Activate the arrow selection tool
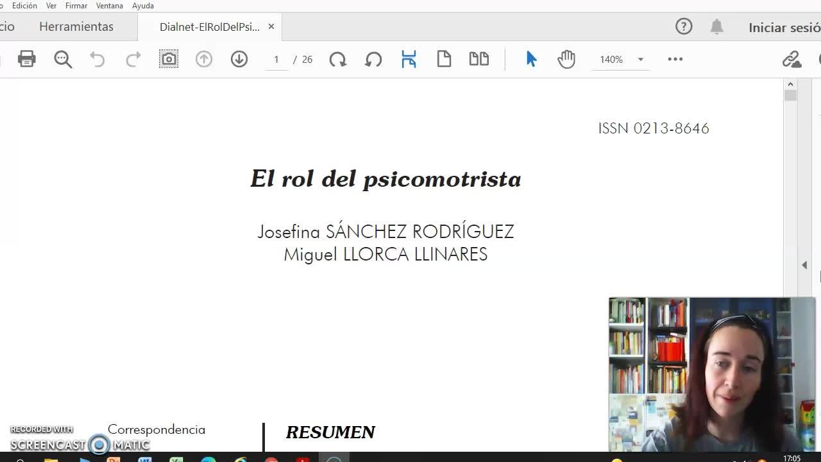Viewport: 821px width, 462px height. (531, 59)
